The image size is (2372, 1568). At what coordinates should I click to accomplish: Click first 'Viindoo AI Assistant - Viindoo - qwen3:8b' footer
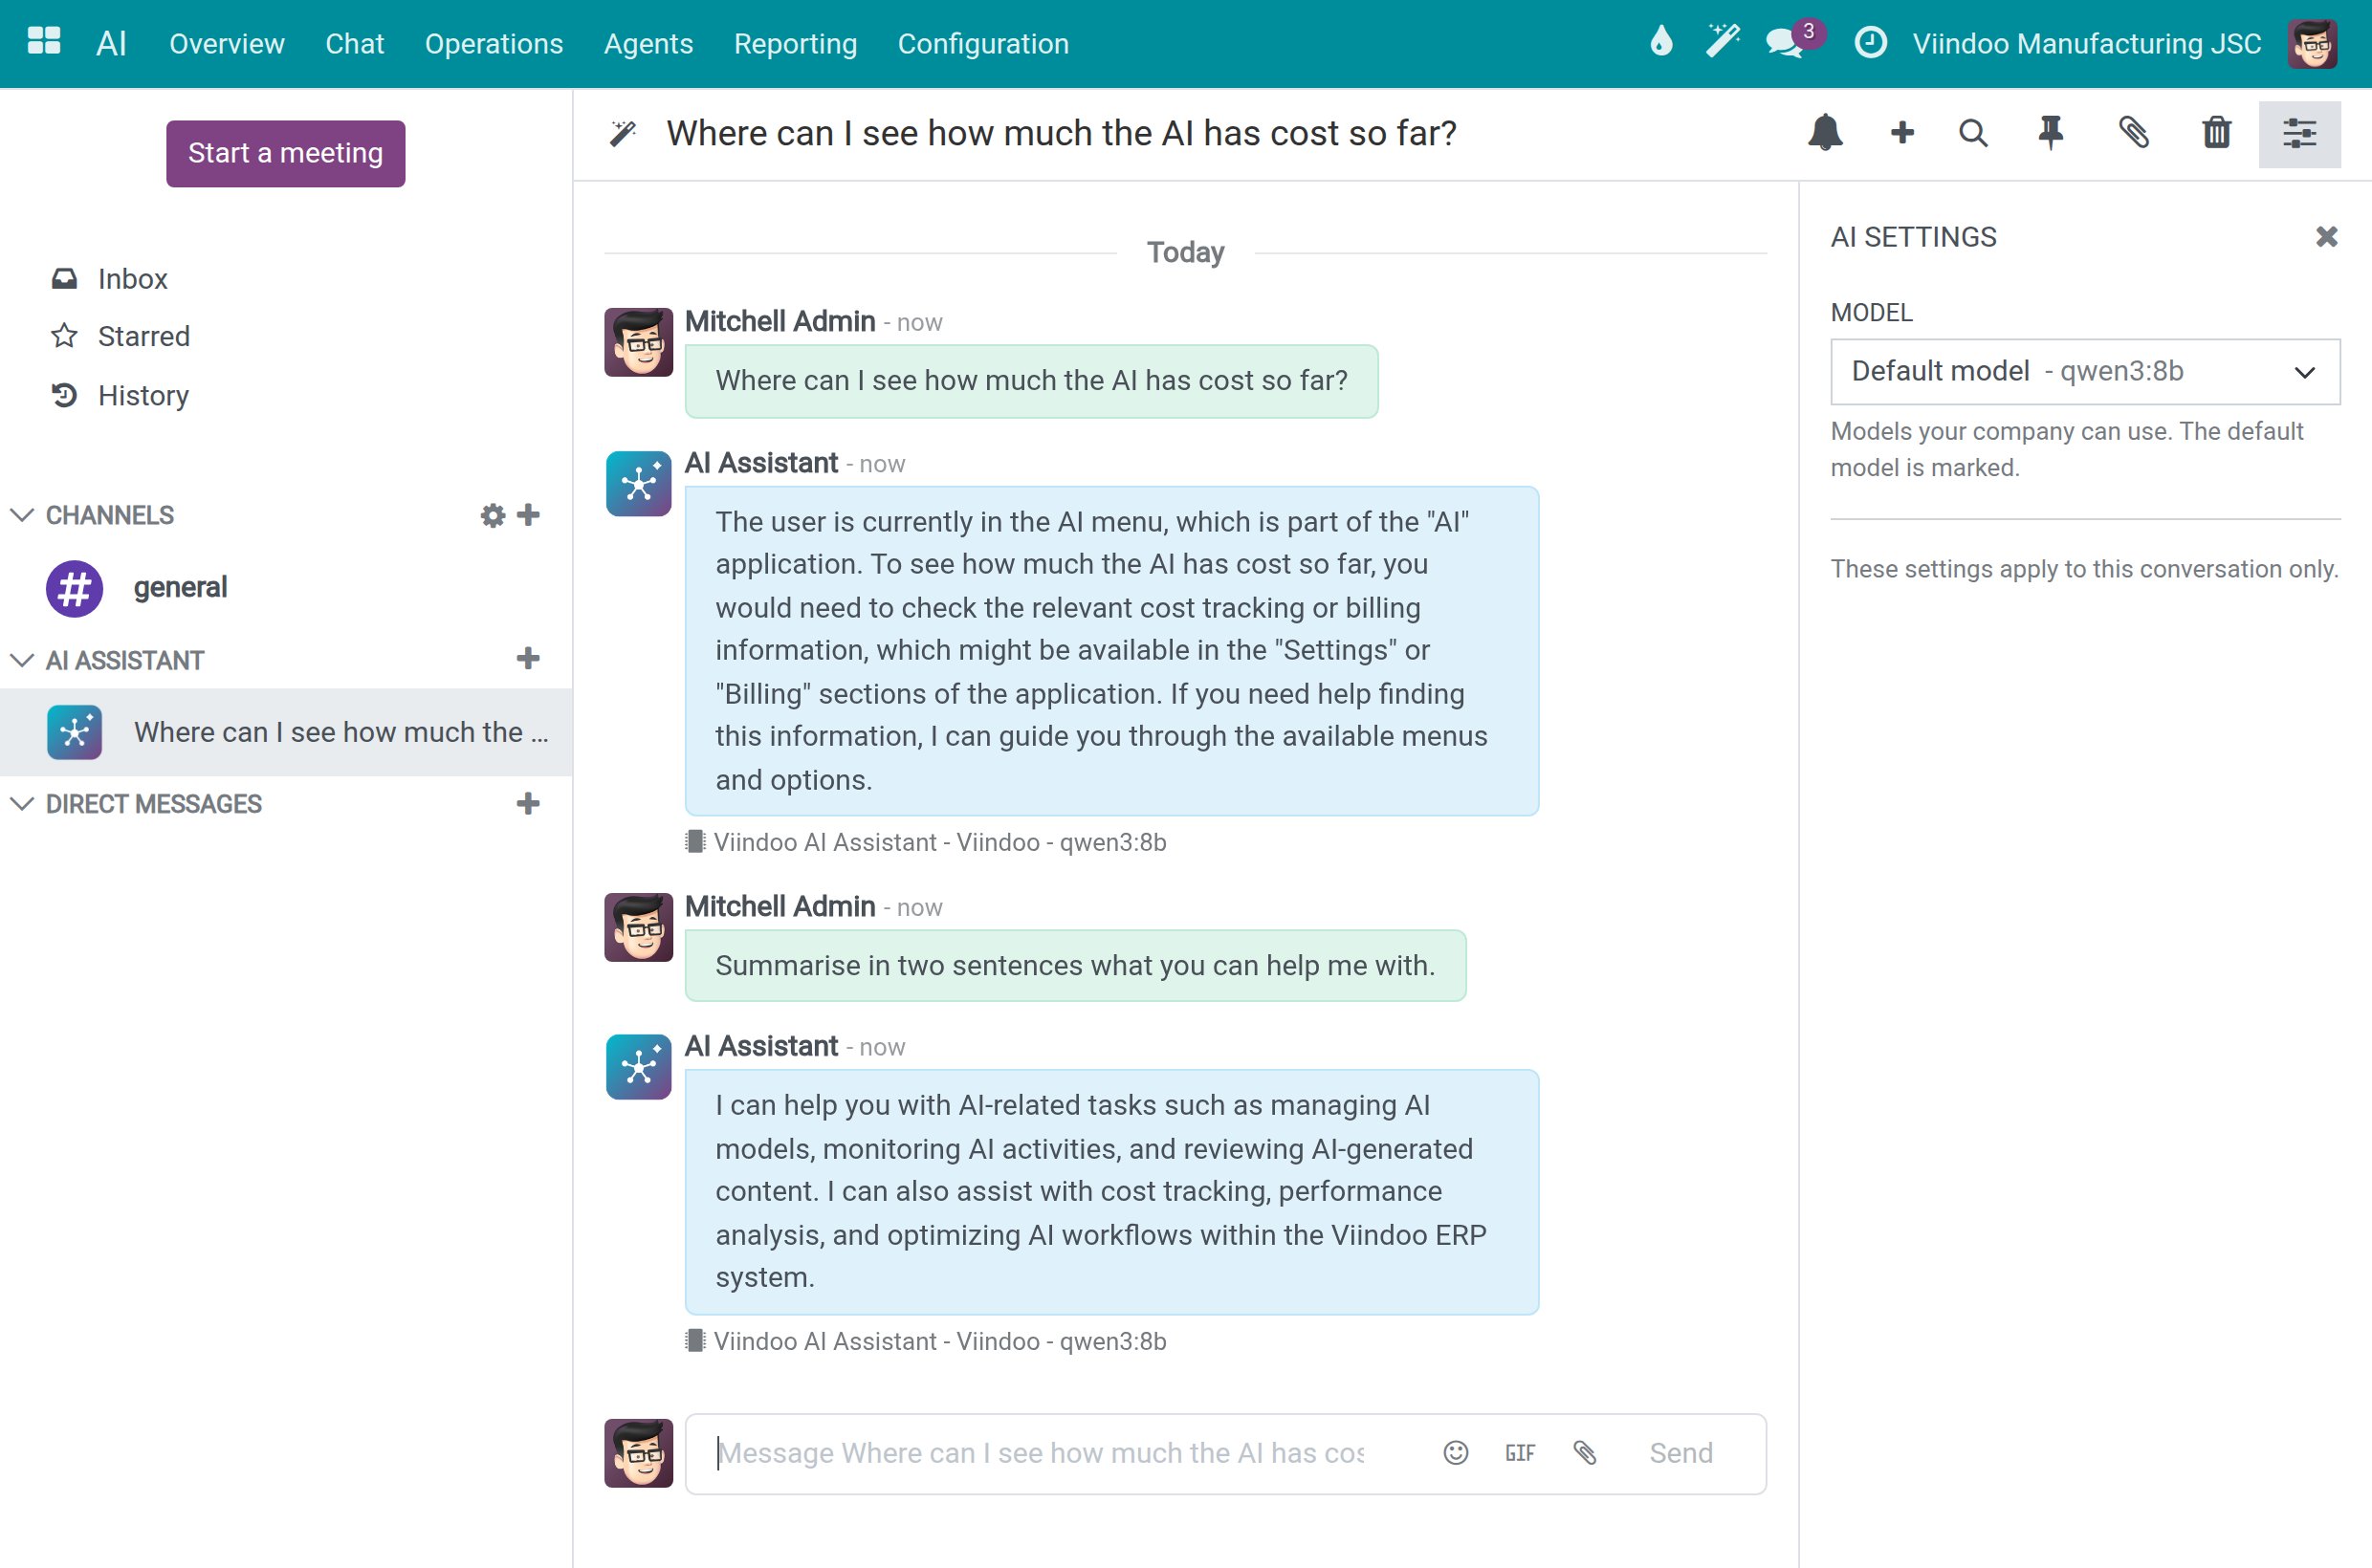(x=927, y=842)
